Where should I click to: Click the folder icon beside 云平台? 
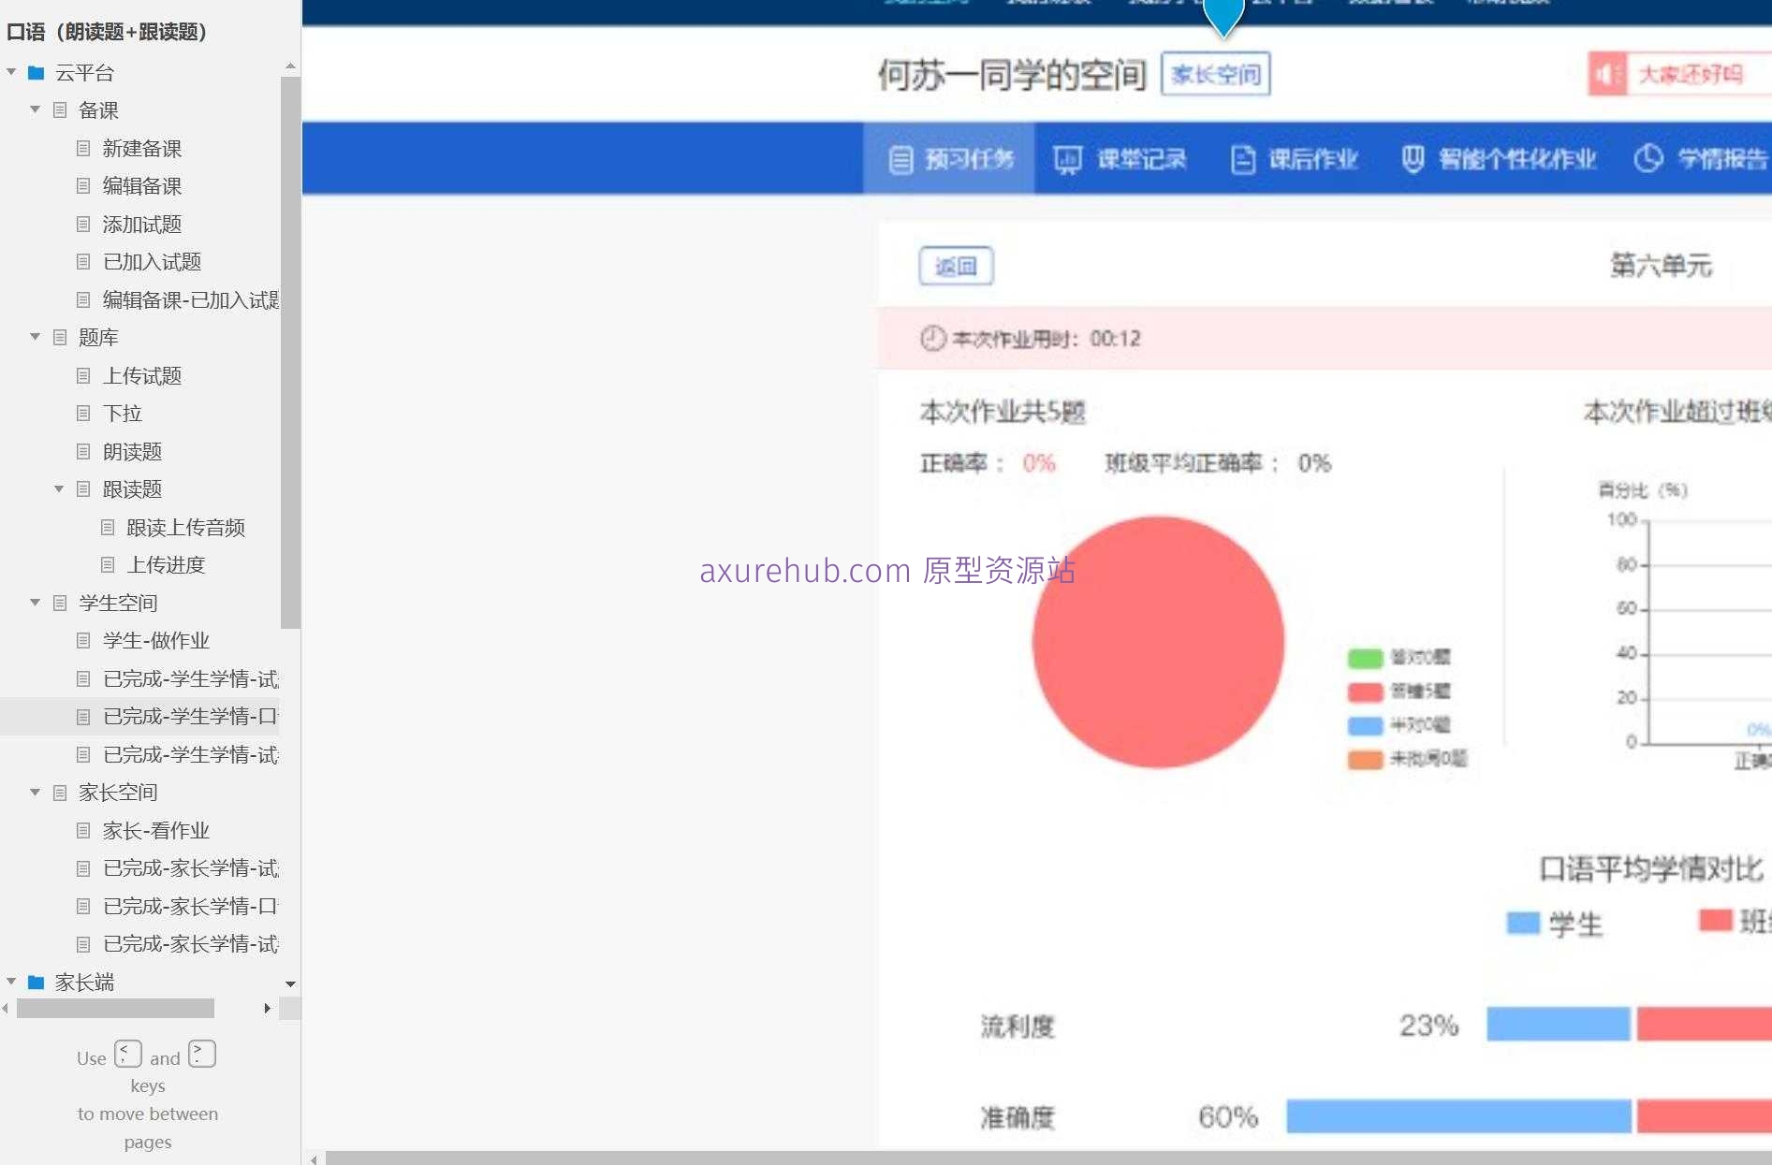[x=37, y=72]
